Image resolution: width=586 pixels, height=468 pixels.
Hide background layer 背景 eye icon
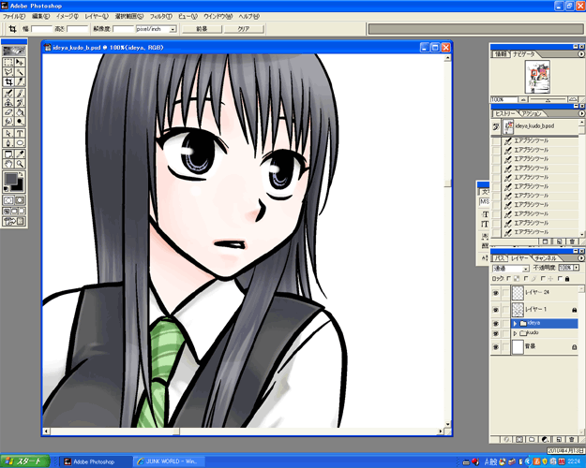(x=496, y=347)
